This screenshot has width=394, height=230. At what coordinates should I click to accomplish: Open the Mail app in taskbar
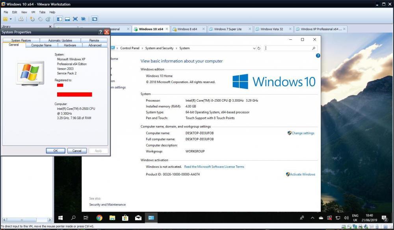click(138, 218)
